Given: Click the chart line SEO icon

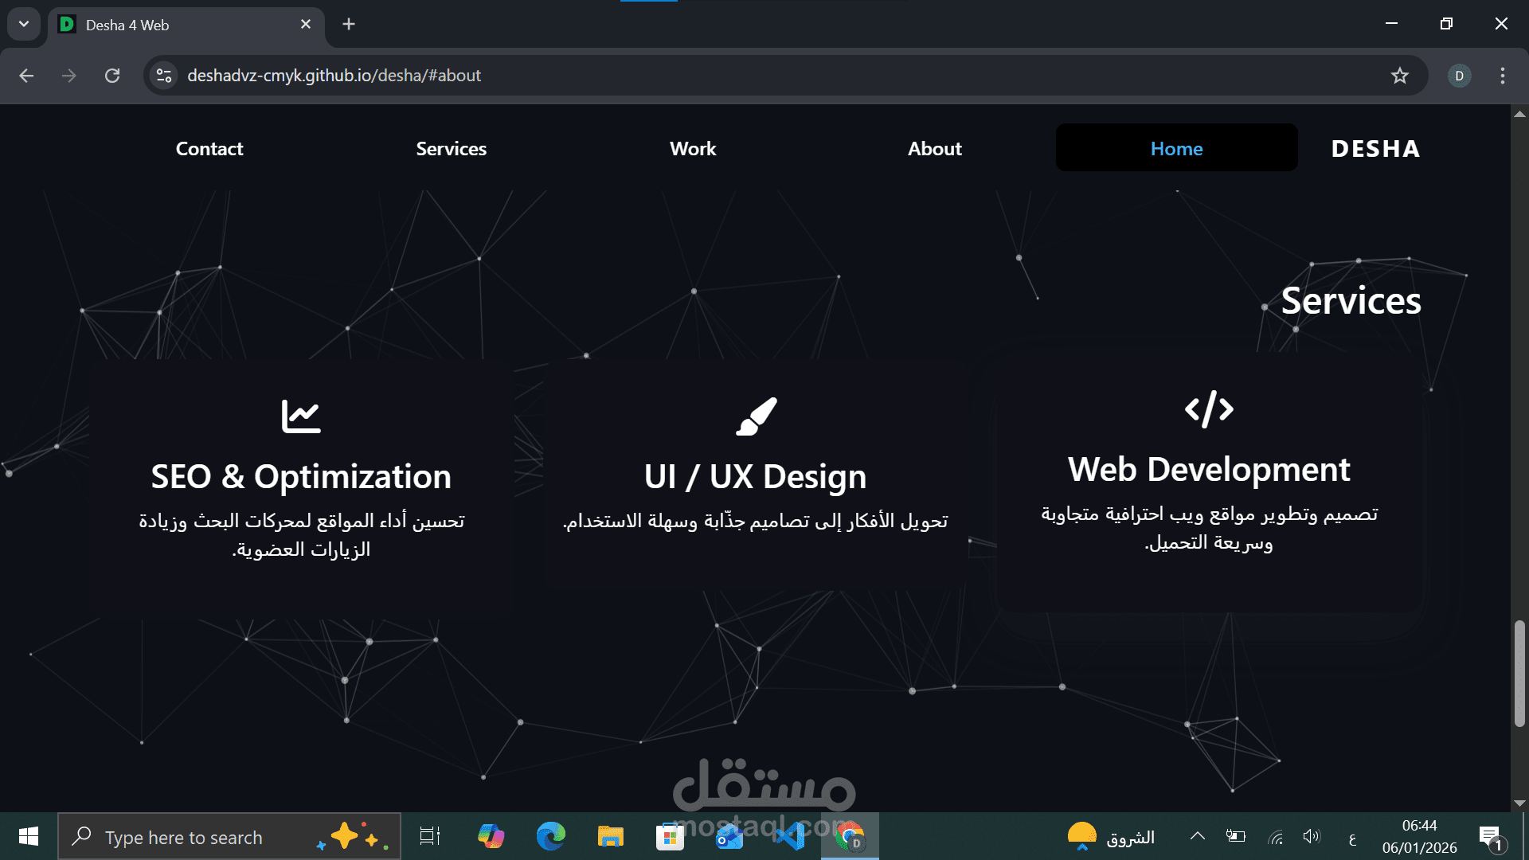Looking at the screenshot, I should point(301,416).
